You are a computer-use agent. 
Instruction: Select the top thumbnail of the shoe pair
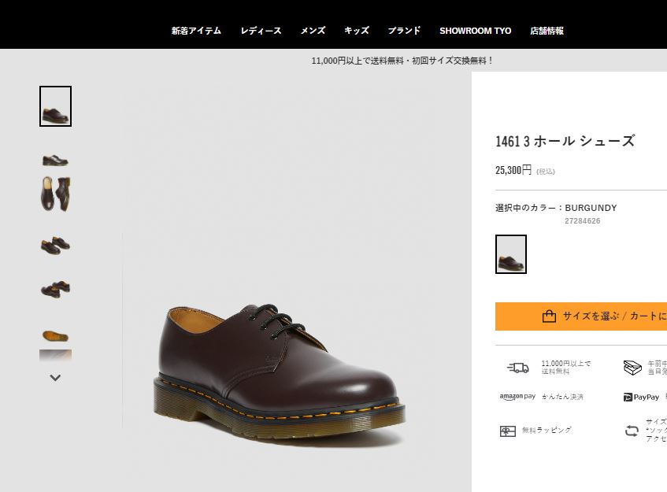pyautogui.click(x=54, y=105)
